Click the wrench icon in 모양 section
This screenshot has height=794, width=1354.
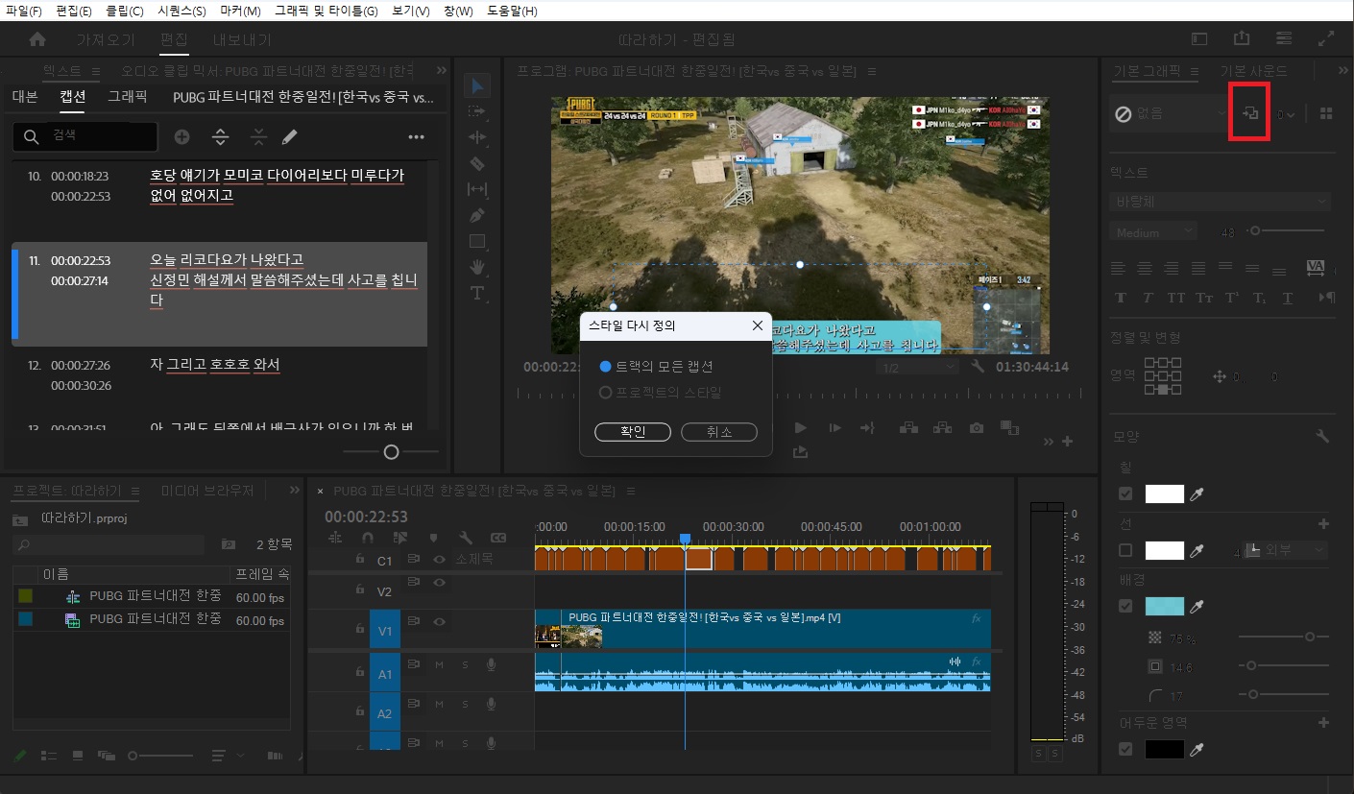(1322, 436)
